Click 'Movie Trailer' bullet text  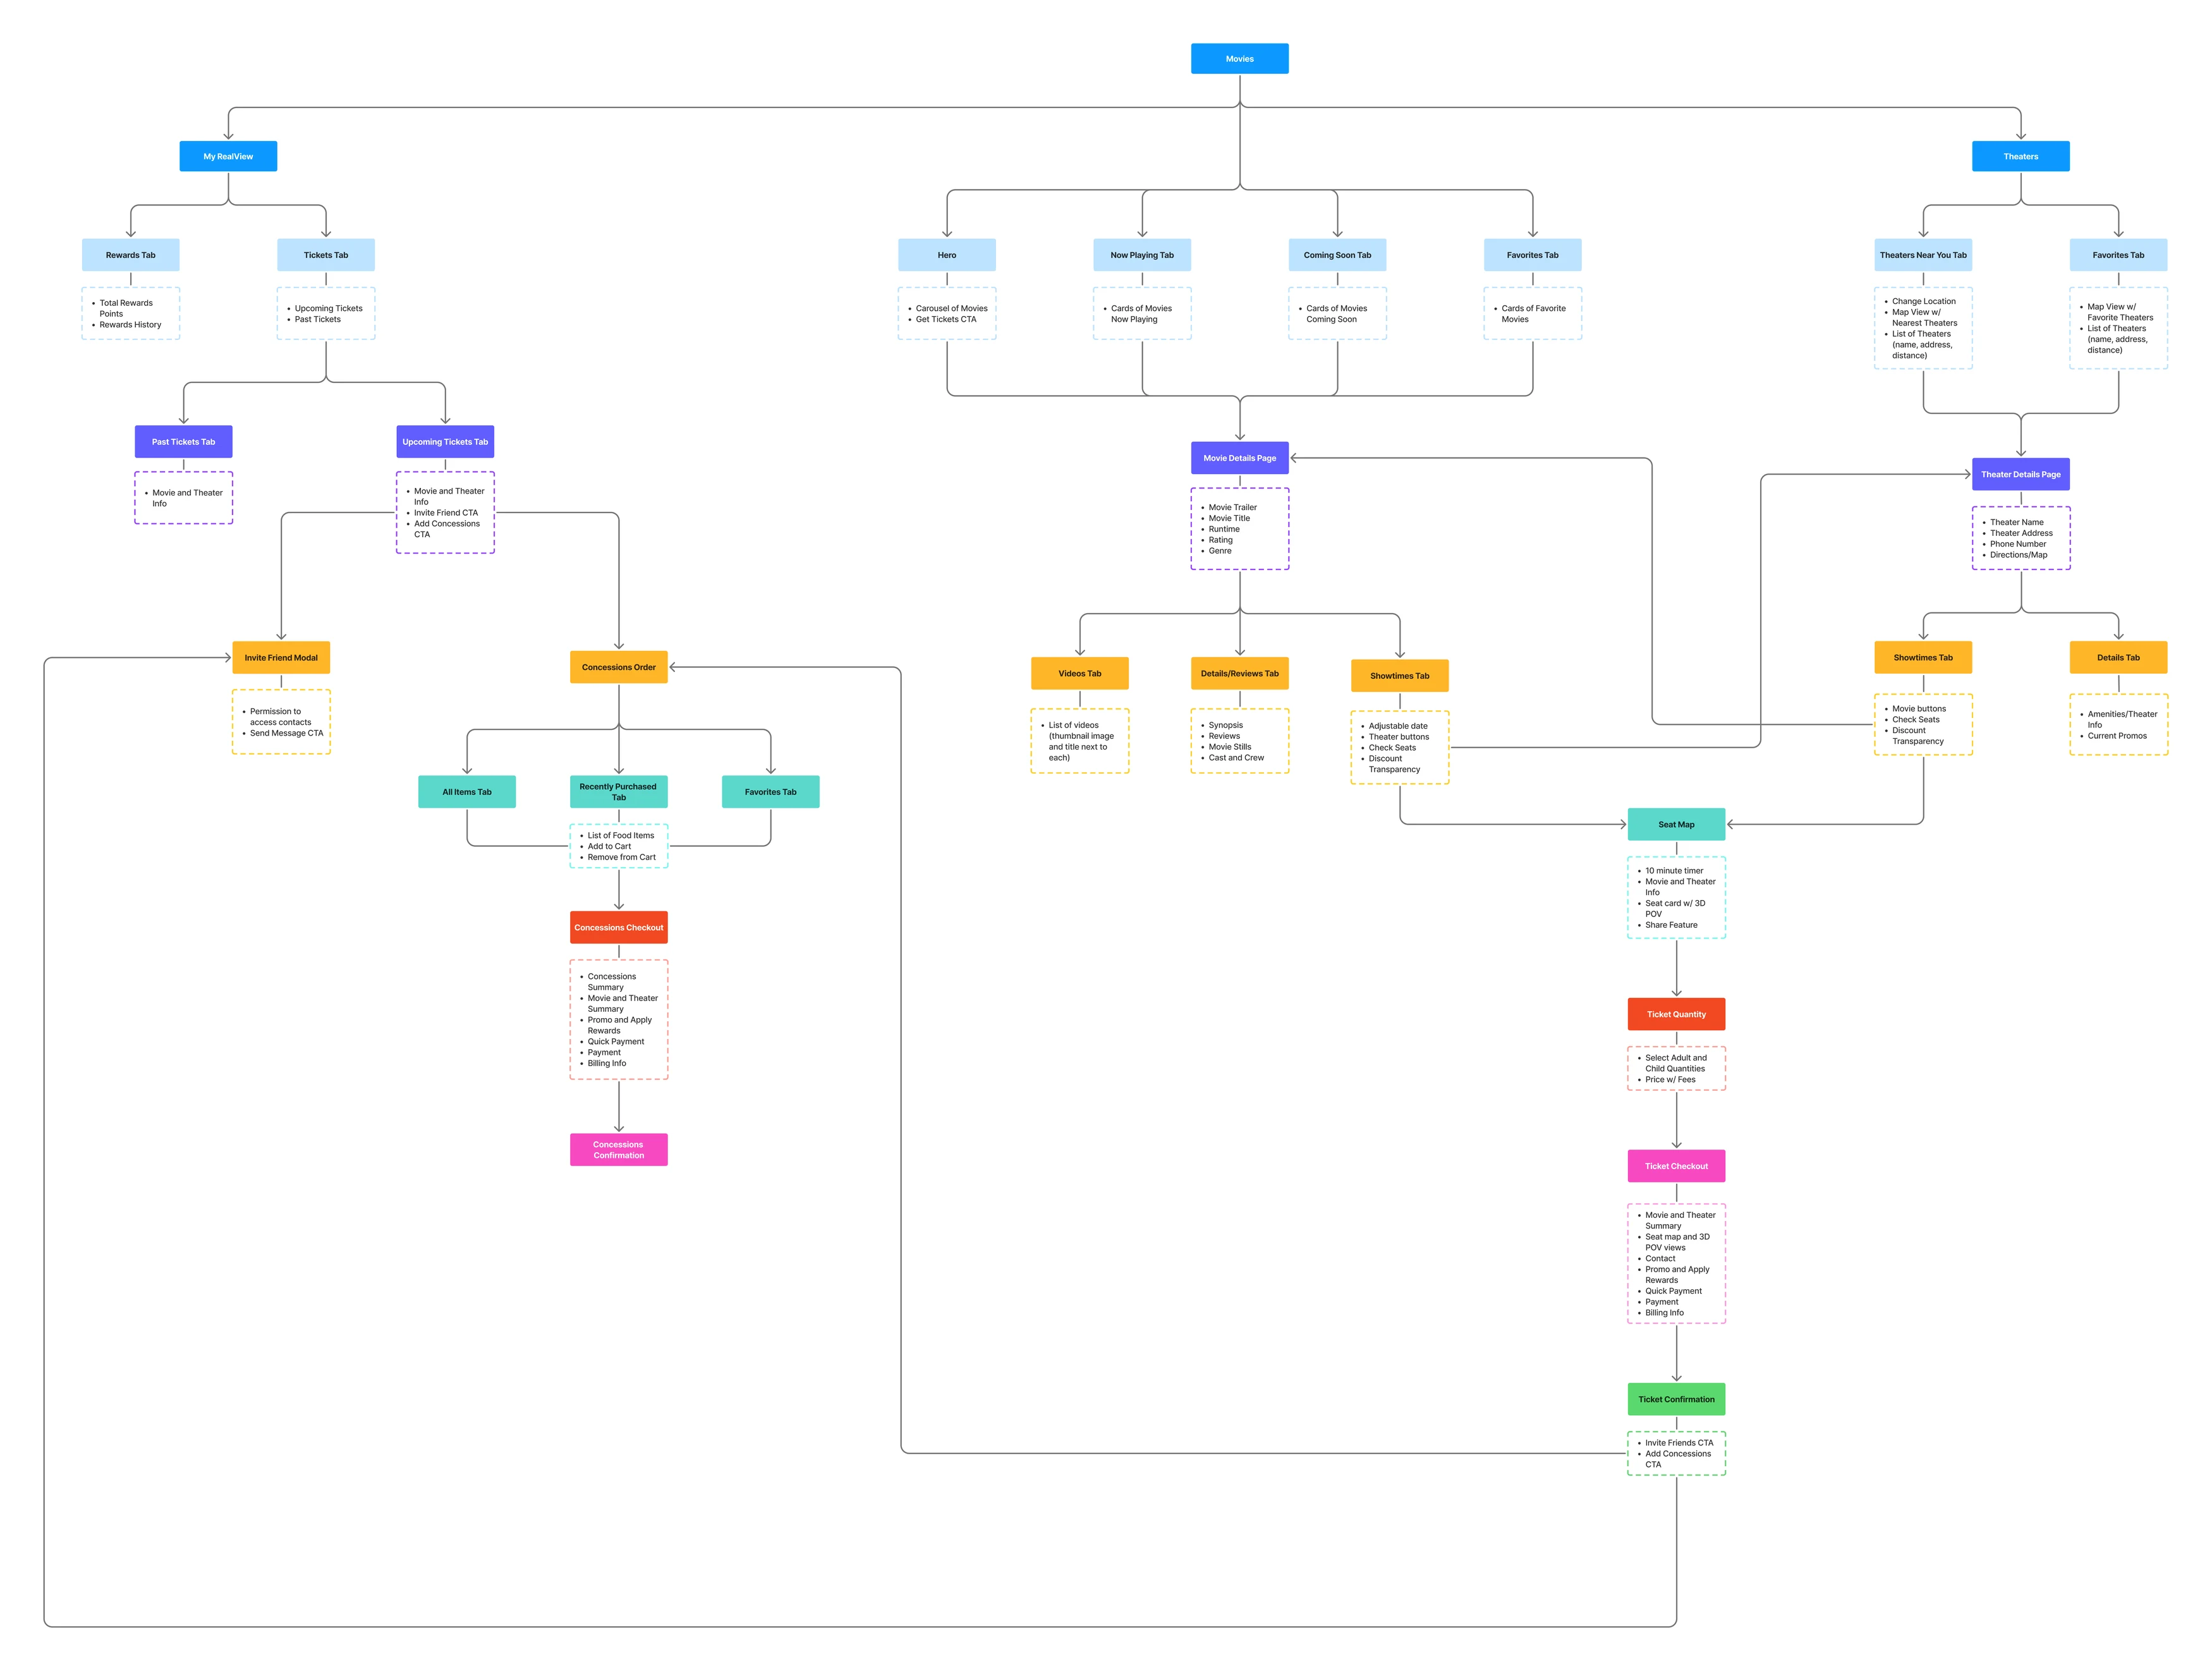coord(1232,507)
